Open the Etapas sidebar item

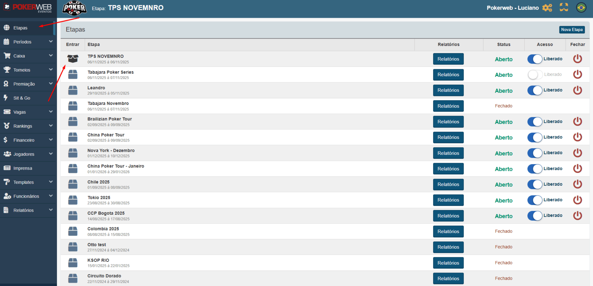tap(20, 28)
